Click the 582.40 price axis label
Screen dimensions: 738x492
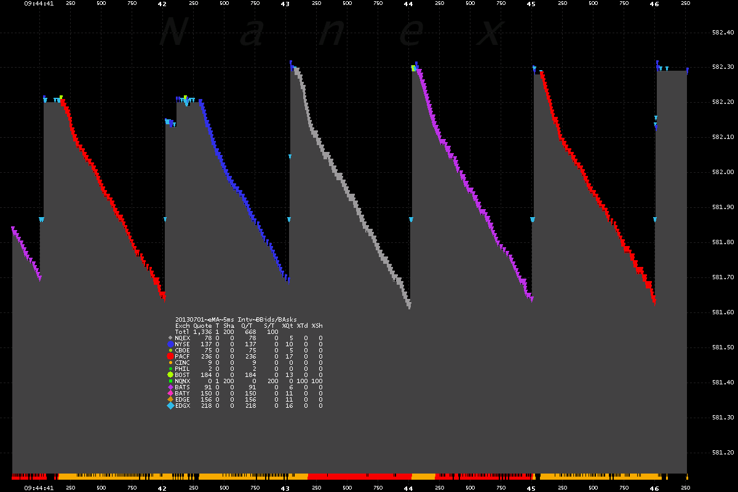(723, 32)
